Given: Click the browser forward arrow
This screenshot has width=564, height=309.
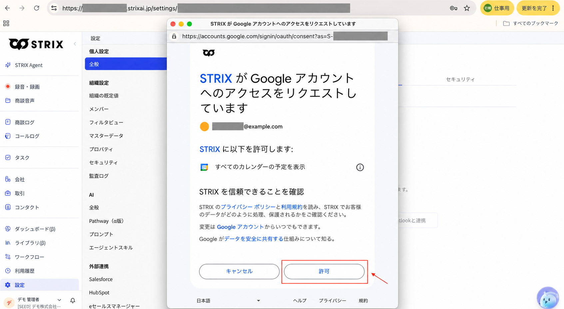Looking at the screenshot, I should [22, 8].
